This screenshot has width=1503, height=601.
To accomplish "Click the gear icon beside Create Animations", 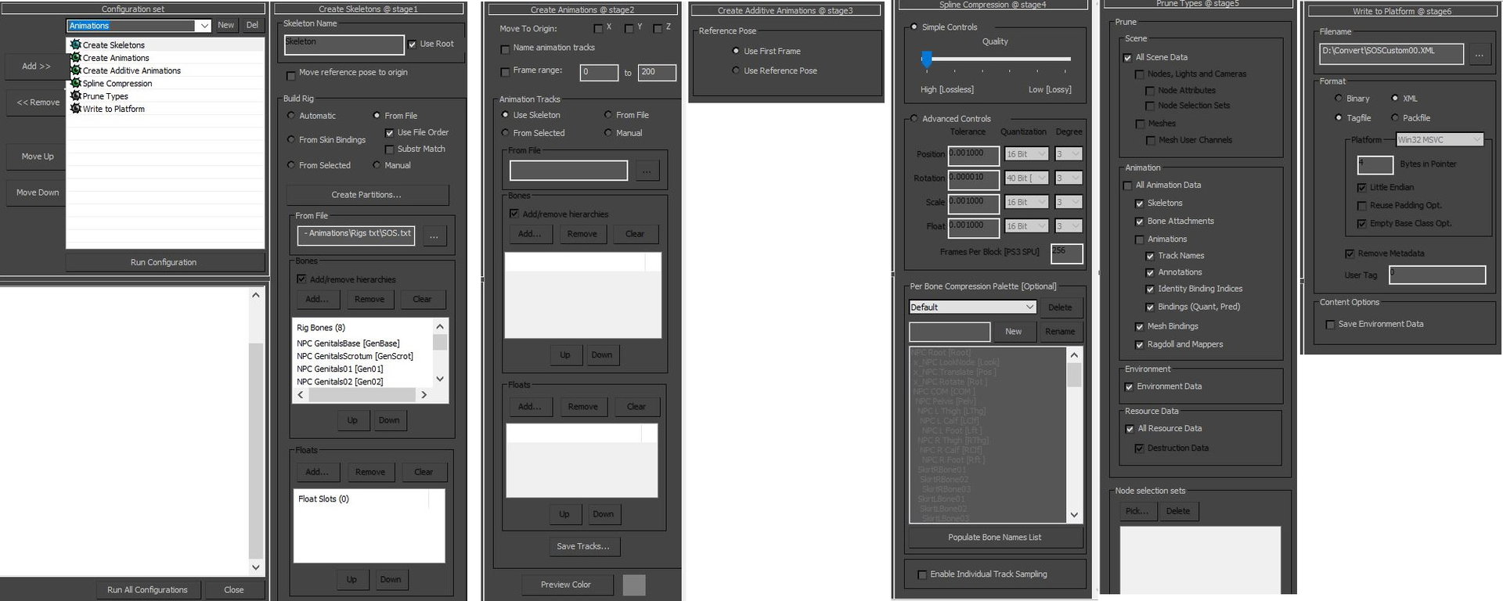I will (76, 57).
